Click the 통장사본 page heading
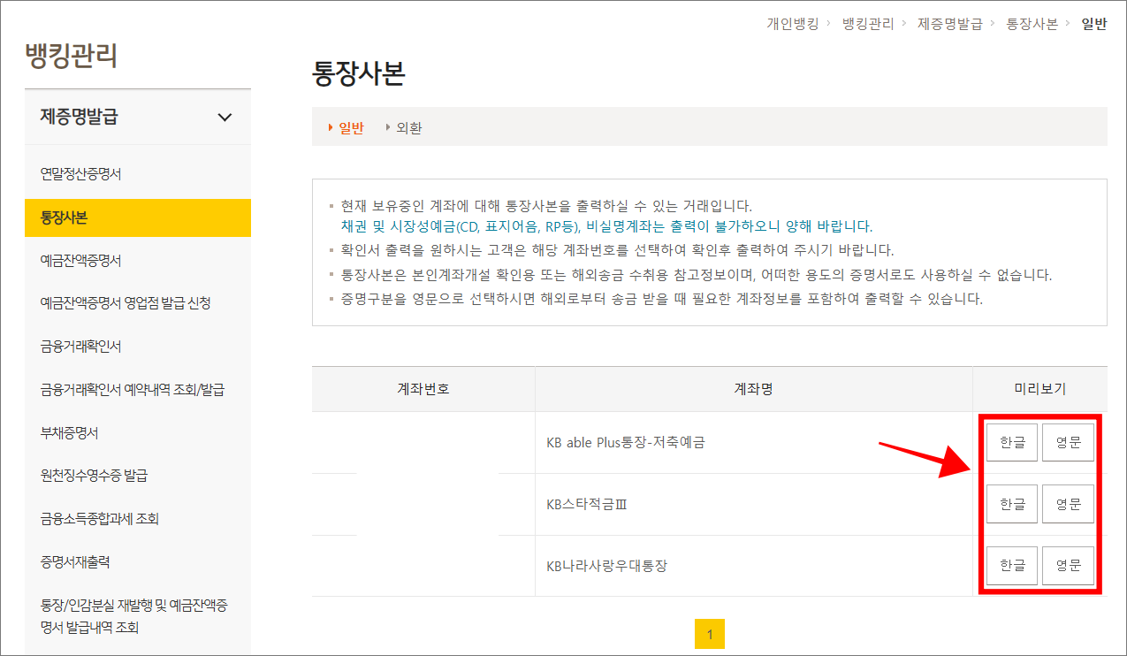1127x656 pixels. coord(359,73)
